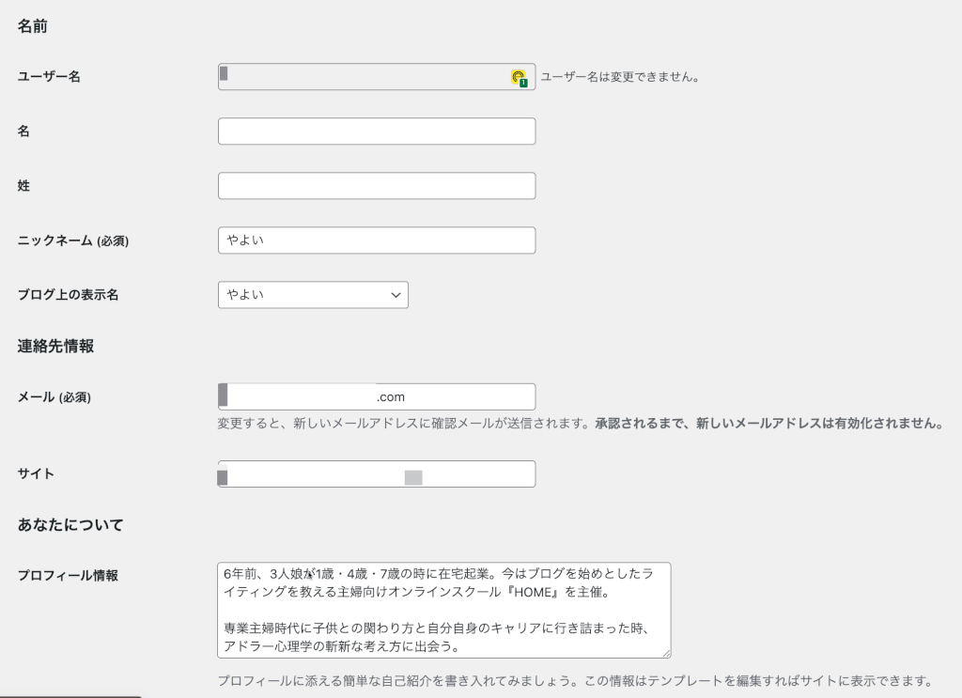Click the サイト website URL field
This screenshot has width=962, height=698.
coord(376,473)
